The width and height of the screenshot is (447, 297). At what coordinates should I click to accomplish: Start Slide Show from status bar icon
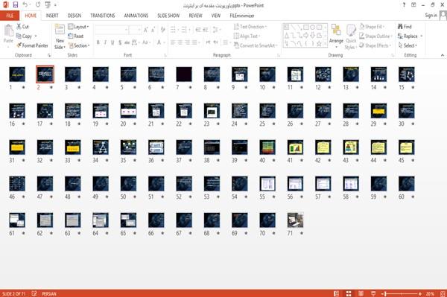tap(373, 293)
